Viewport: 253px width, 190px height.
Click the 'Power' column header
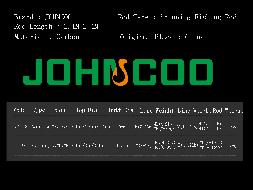(x=59, y=110)
